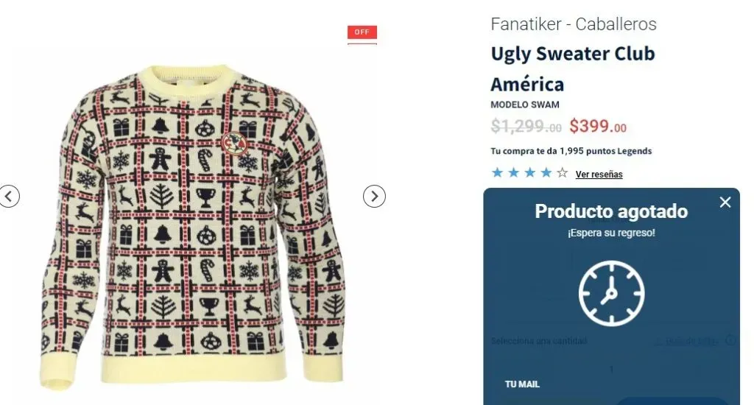Click the Producto agotado heading
Viewport: 754px width, 405px height.
coord(611,211)
